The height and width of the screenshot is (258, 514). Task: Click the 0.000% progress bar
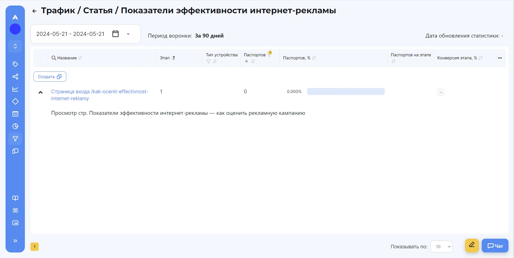(x=346, y=92)
